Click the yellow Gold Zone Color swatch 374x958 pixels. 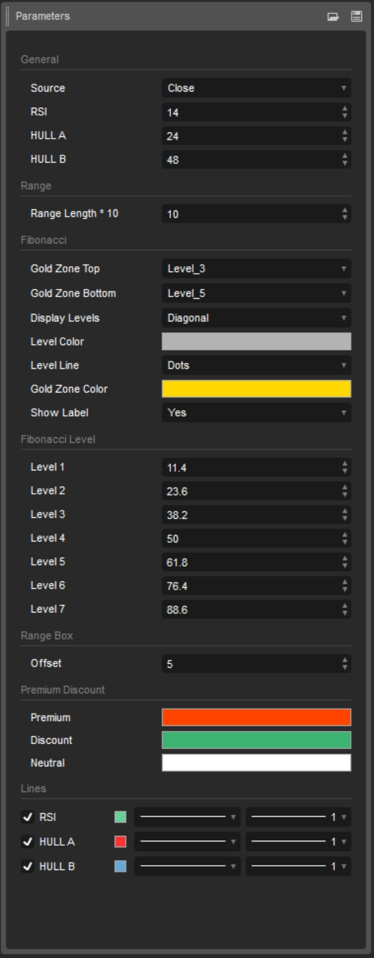256,389
